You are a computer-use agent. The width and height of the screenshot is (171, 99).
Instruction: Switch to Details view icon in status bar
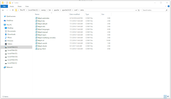165,97
